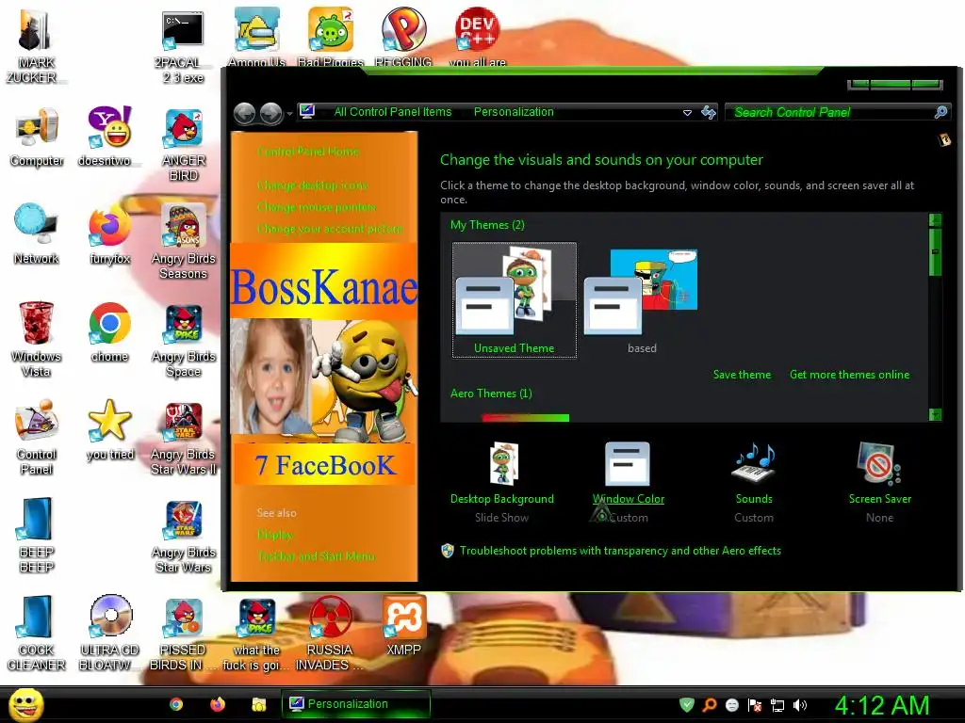Screen dimensions: 965x723
Task: Open the folder icon in taskbar
Action: (259, 704)
